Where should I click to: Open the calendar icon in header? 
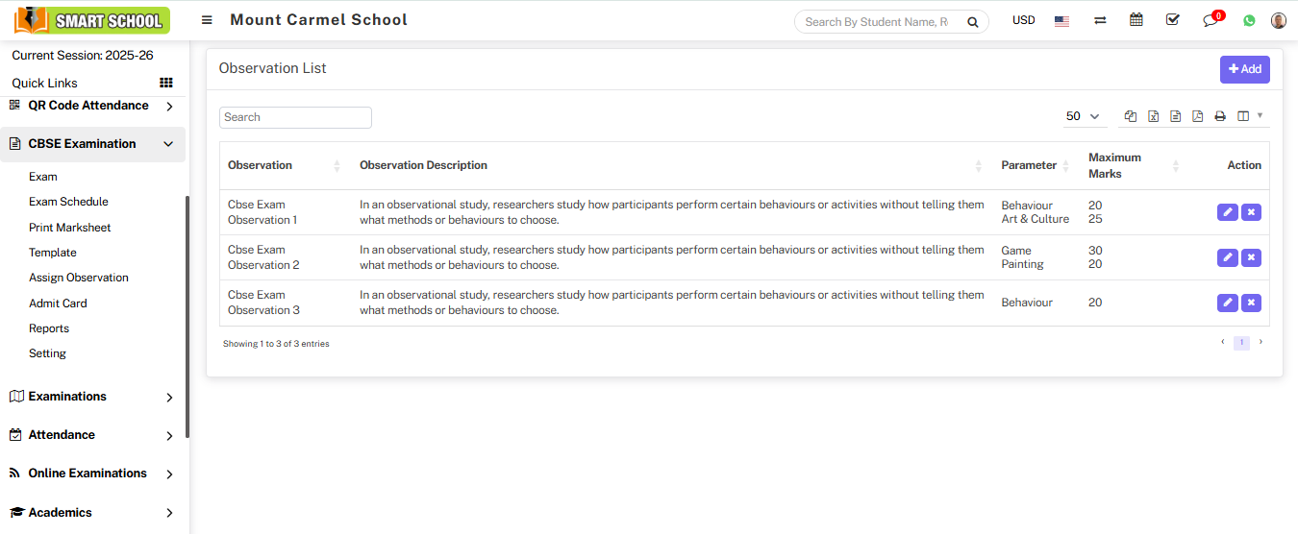(x=1136, y=20)
